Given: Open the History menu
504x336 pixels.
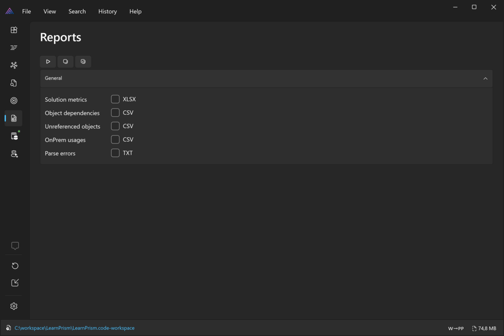Looking at the screenshot, I should coord(108,11).
